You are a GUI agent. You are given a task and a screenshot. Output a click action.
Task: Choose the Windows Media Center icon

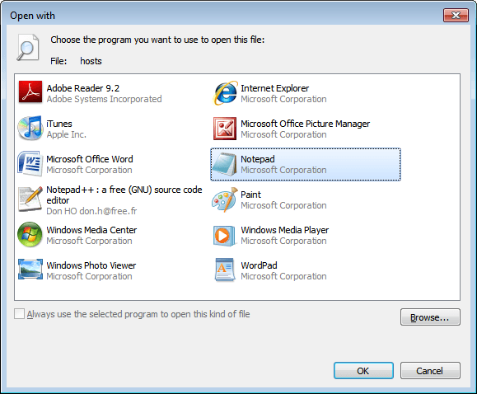coord(30,234)
